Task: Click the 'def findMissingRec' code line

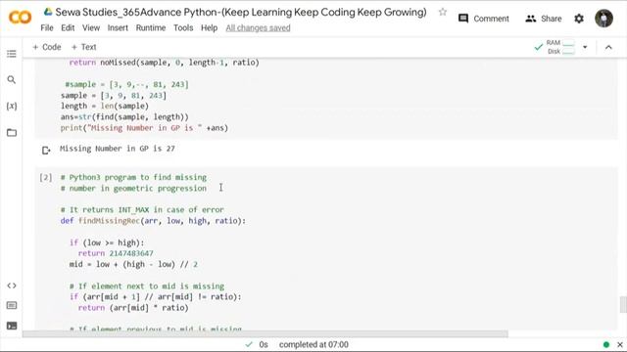Action: pos(153,221)
